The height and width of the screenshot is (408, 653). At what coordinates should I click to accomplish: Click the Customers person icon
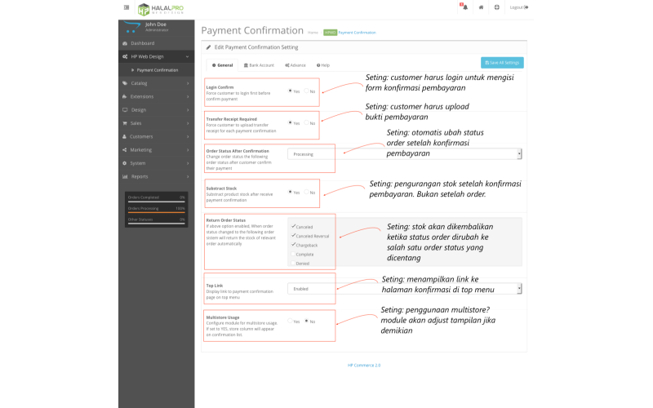tap(125, 136)
